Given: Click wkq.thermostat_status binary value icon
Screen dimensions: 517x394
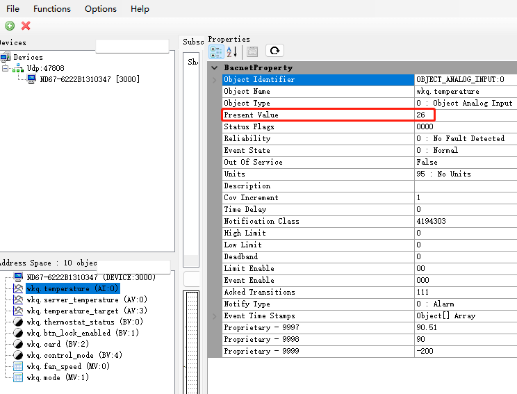Looking at the screenshot, I should [x=18, y=322].
